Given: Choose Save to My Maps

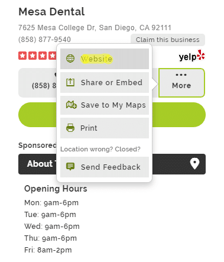Looking at the screenshot, I should point(105,105).
